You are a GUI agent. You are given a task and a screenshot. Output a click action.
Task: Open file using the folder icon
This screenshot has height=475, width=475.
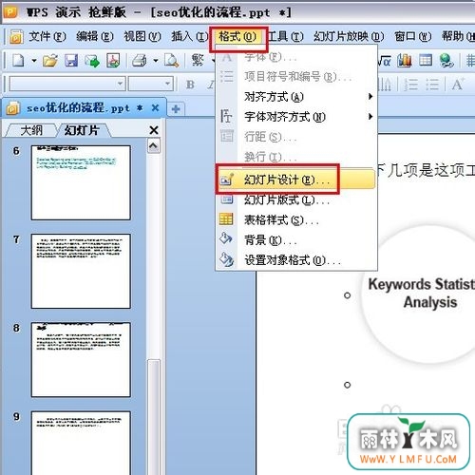tap(50, 60)
